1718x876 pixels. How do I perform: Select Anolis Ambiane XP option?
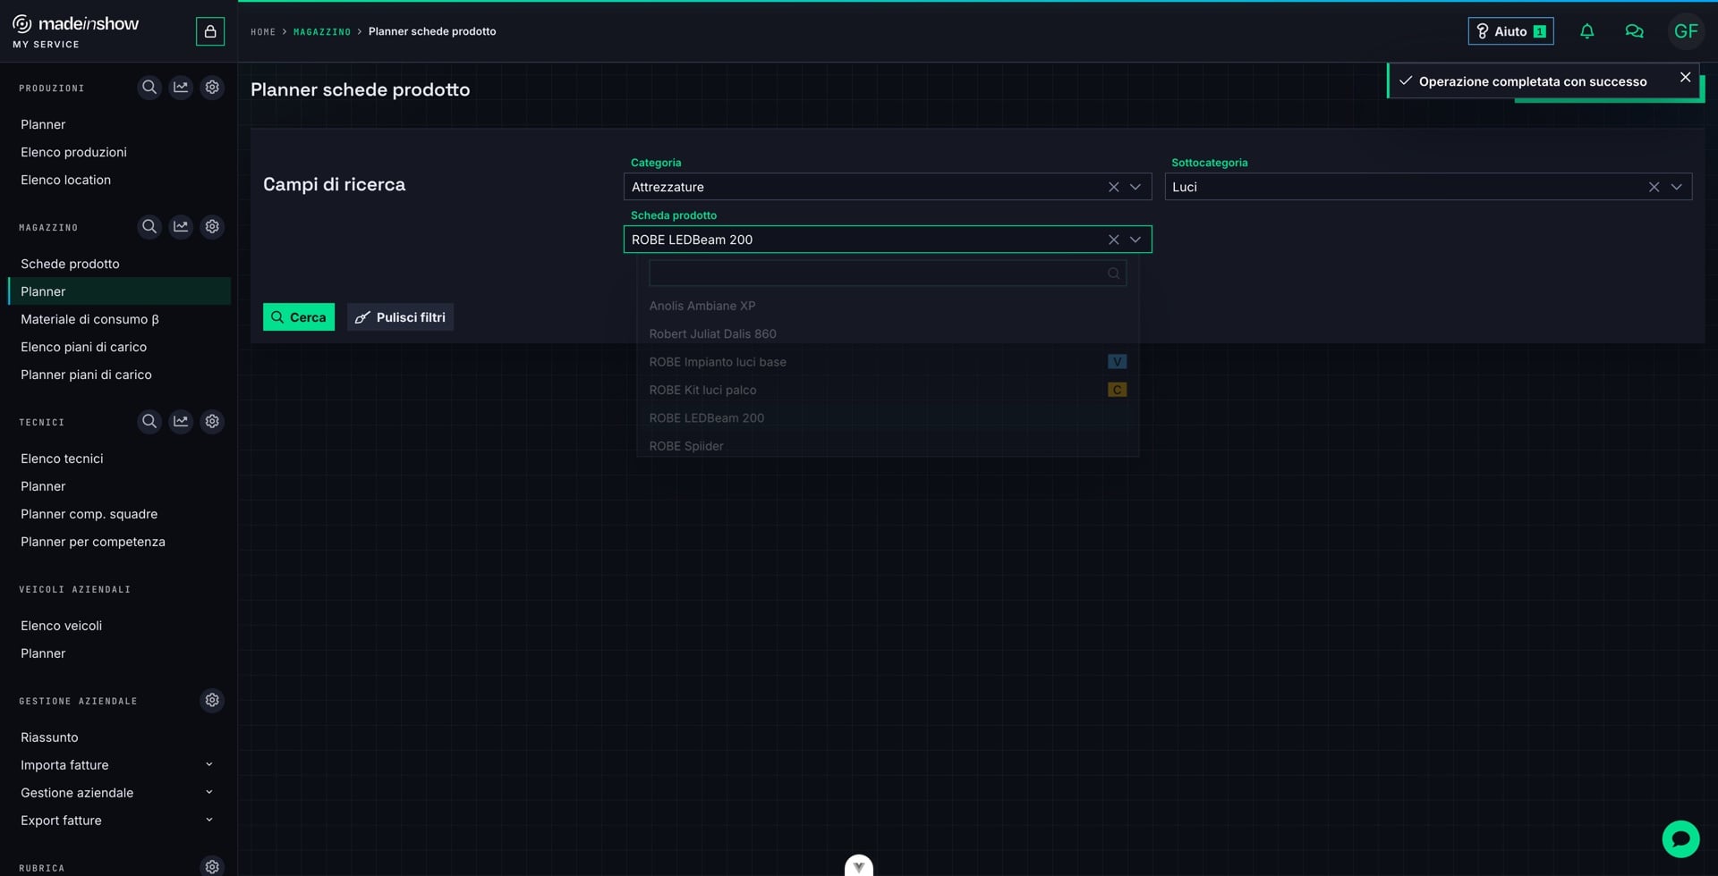tap(887, 306)
